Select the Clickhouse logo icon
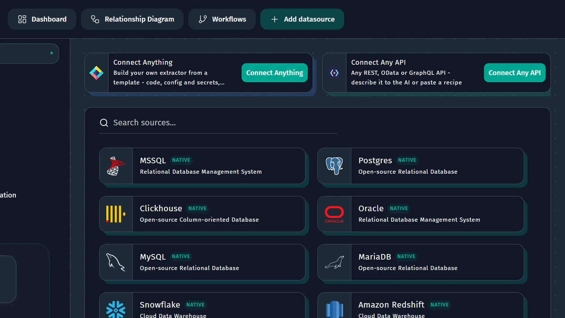This screenshot has height=318, width=565. (116, 214)
